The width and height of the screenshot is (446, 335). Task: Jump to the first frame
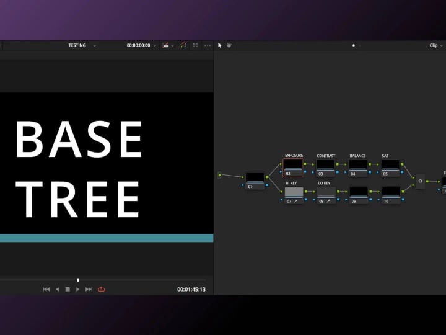point(46,290)
